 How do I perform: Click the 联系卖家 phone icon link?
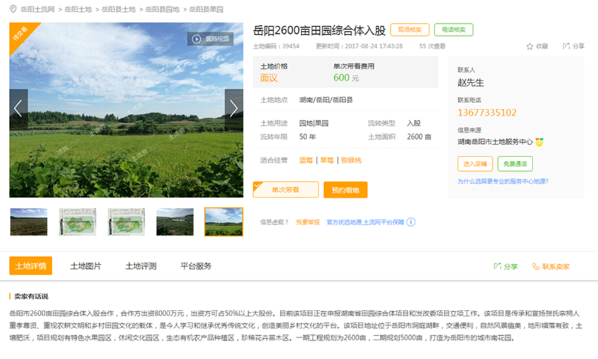[x=551, y=267]
